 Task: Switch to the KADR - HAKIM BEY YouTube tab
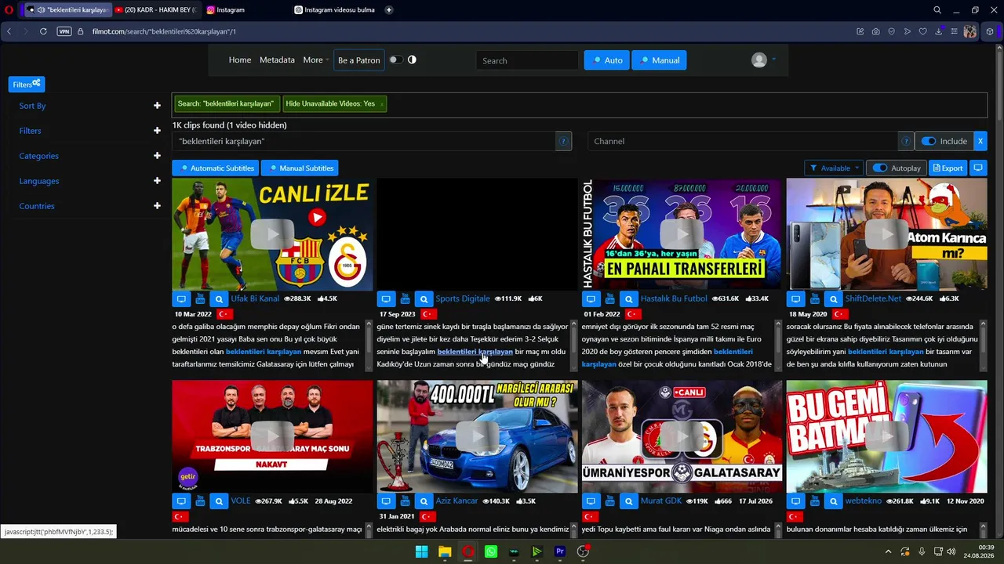(x=155, y=10)
